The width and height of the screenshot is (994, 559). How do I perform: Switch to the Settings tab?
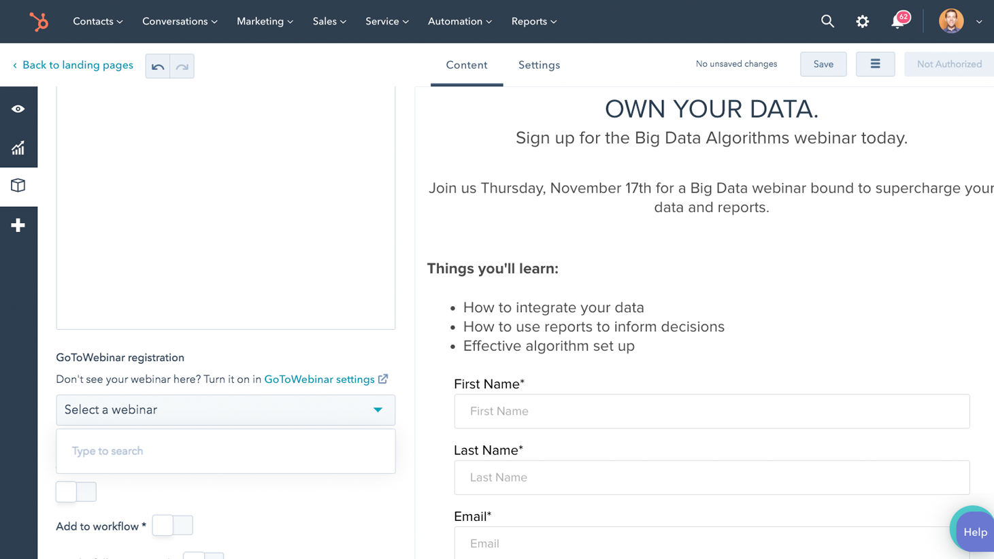(539, 65)
